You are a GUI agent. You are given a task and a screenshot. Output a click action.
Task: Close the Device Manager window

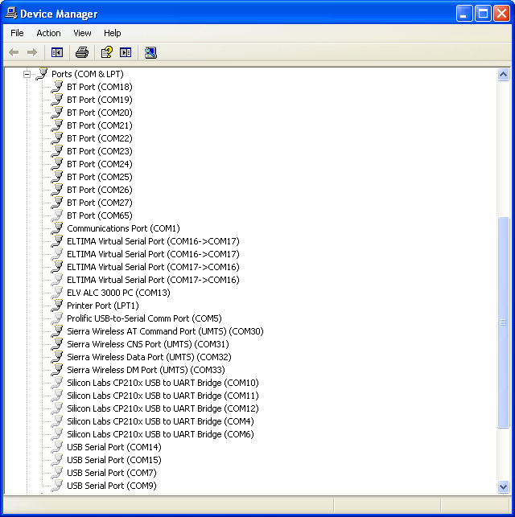501,14
